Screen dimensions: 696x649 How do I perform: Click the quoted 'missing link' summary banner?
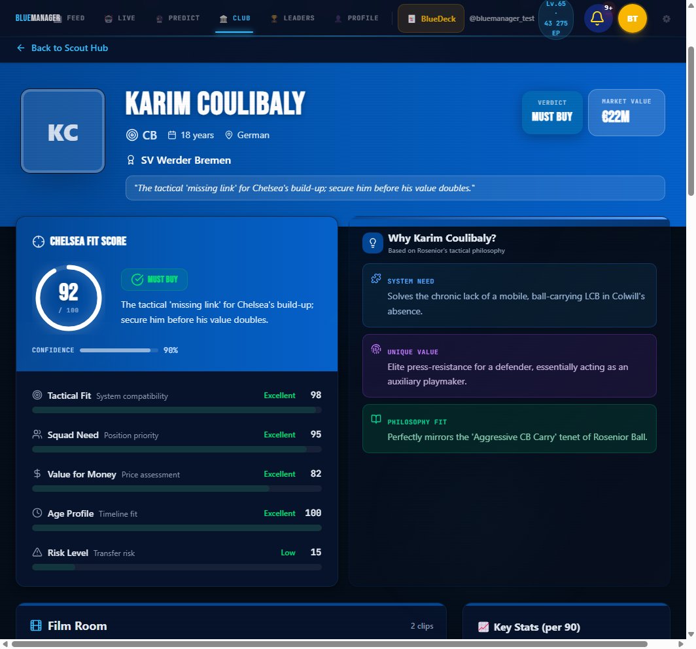pos(395,188)
